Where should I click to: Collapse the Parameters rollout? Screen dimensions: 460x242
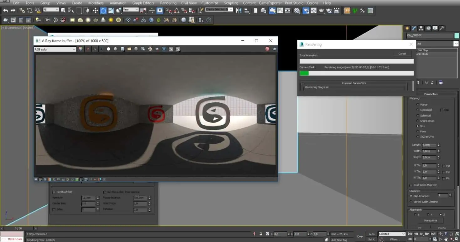pos(431,94)
